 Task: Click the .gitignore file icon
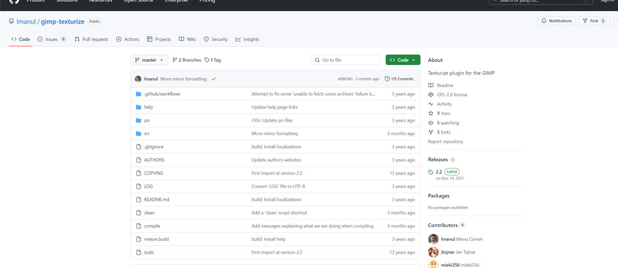pos(139,146)
